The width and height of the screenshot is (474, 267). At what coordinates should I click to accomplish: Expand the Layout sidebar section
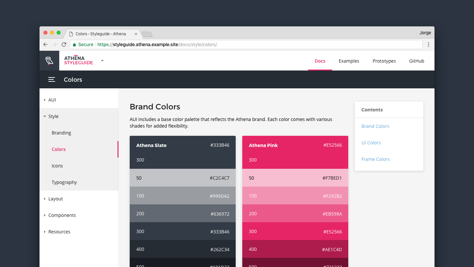[45, 199]
